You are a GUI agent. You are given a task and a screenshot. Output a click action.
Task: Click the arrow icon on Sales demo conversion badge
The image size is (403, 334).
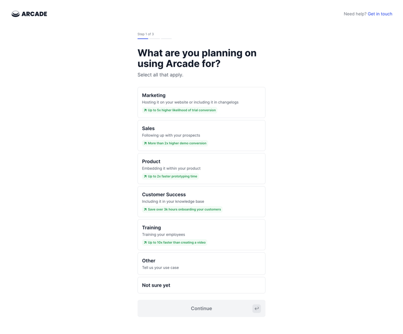[145, 143]
